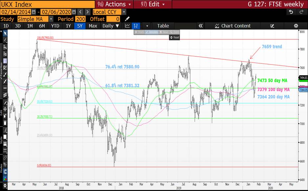Activate the Annotate mode button
Viewport: 308px width, 191px height.
click(x=152, y=32)
